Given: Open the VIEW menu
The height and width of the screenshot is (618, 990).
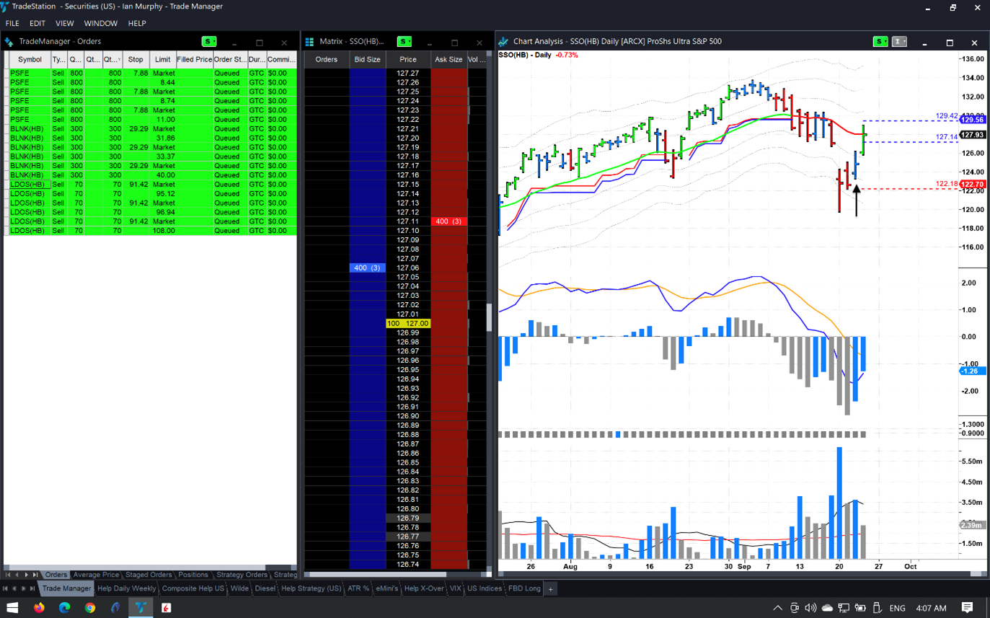Looking at the screenshot, I should (64, 23).
